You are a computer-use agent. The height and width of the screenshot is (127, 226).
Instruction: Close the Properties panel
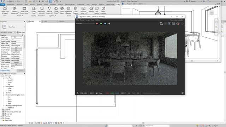(24, 22)
